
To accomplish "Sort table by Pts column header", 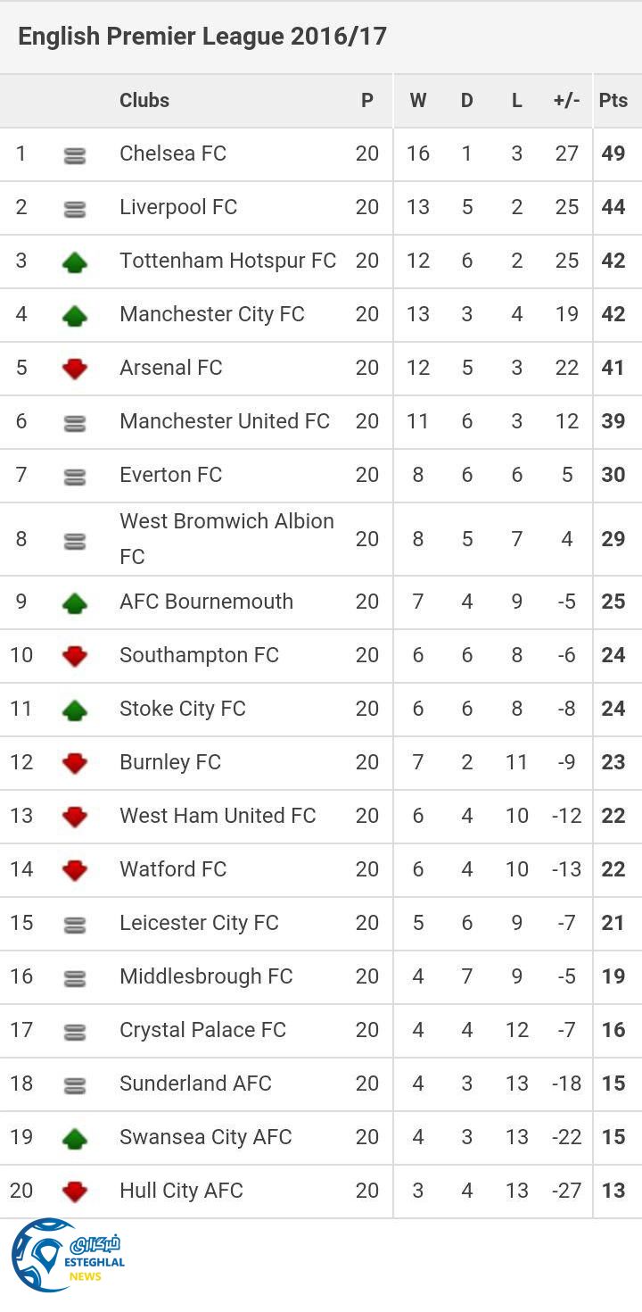I will click(613, 100).
